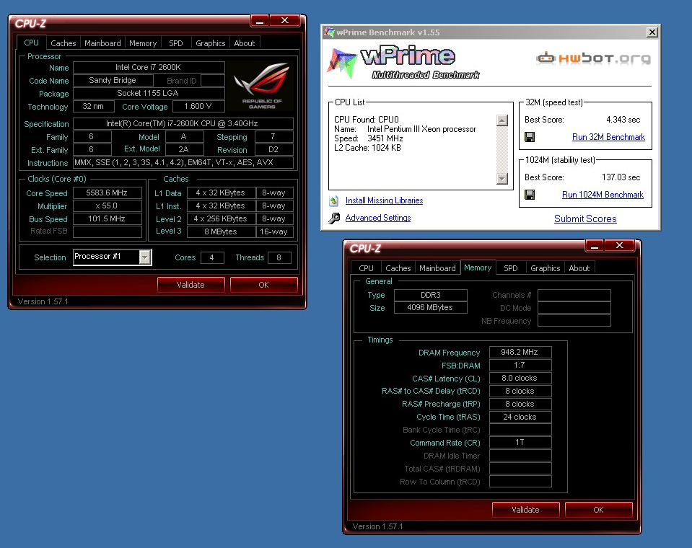Open SPD tab in left CPU-Z window

[175, 43]
